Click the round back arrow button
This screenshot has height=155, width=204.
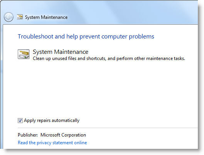[x=8, y=17]
